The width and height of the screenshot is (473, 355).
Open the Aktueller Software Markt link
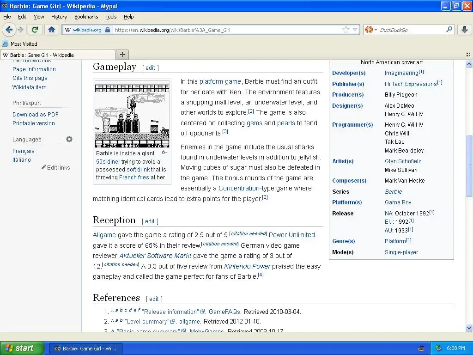click(155, 256)
